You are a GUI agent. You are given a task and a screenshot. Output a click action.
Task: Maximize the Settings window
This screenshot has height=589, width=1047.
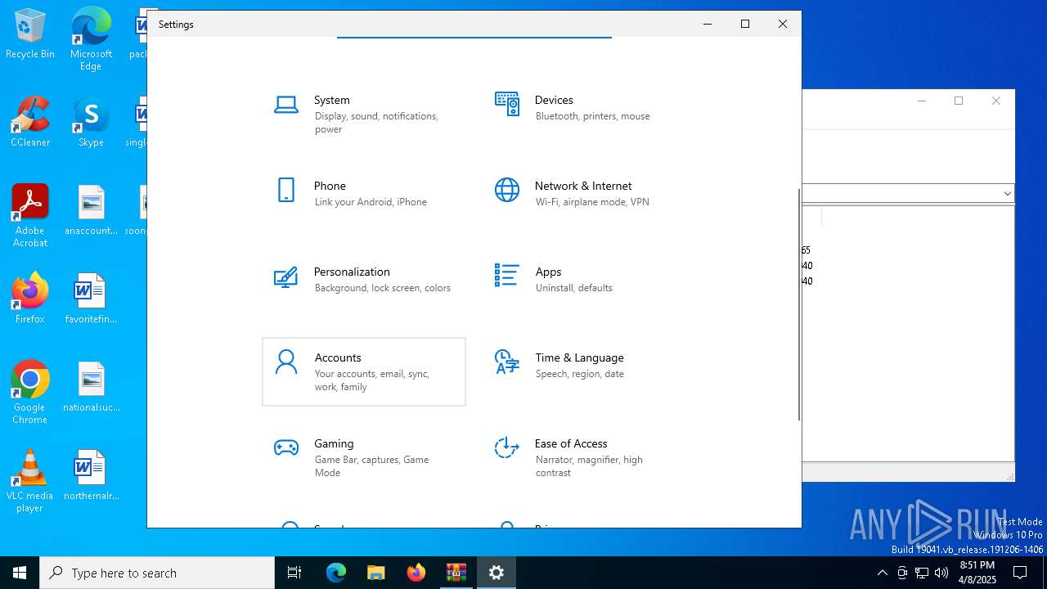745,24
